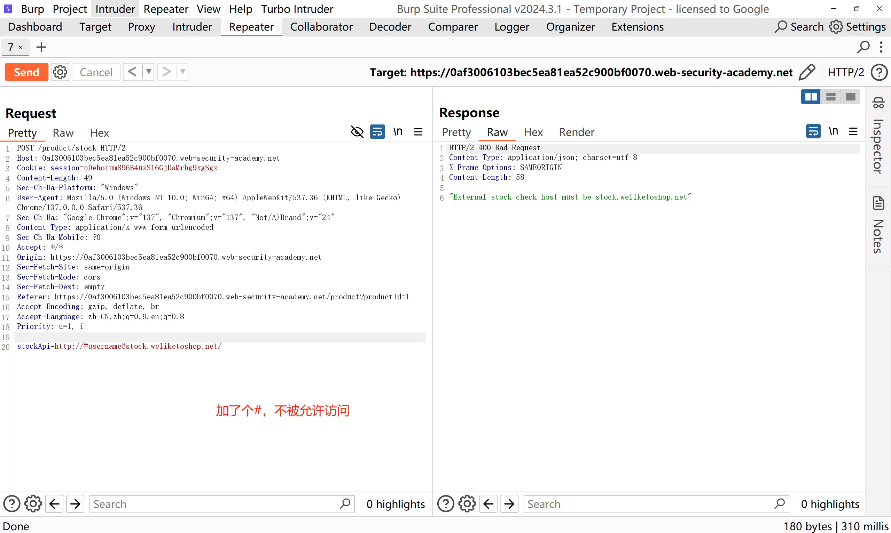Click the HTTP/2 protocol label

(x=845, y=72)
